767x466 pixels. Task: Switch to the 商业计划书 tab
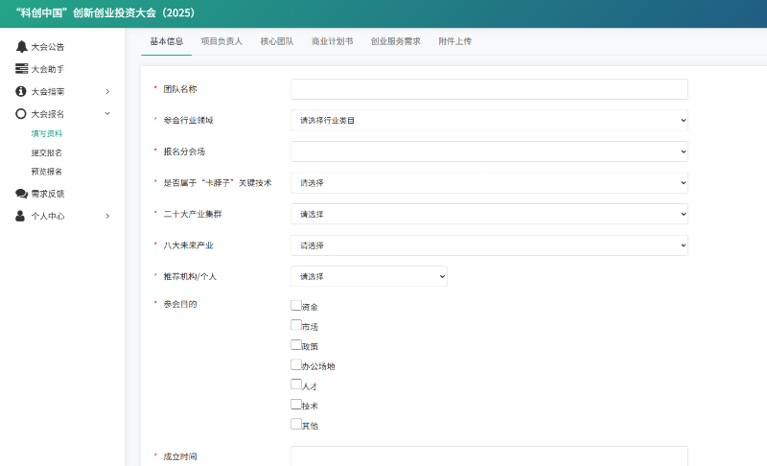[x=332, y=41]
